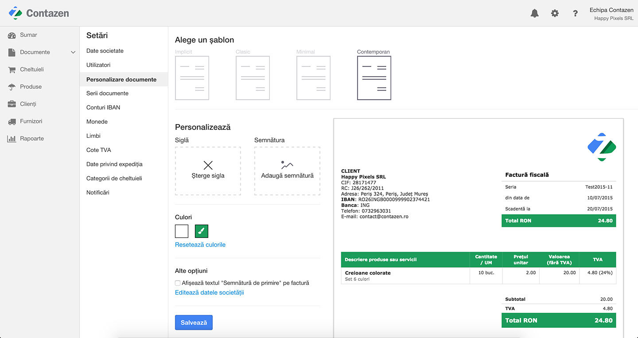638x338 pixels.
Task: Click Adaugă semnătură upload box
Action: point(287,171)
